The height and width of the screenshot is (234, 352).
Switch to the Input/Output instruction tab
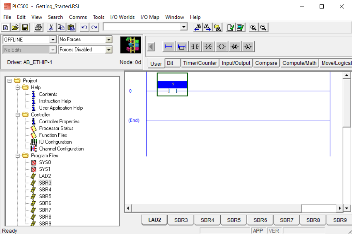tap(236, 63)
